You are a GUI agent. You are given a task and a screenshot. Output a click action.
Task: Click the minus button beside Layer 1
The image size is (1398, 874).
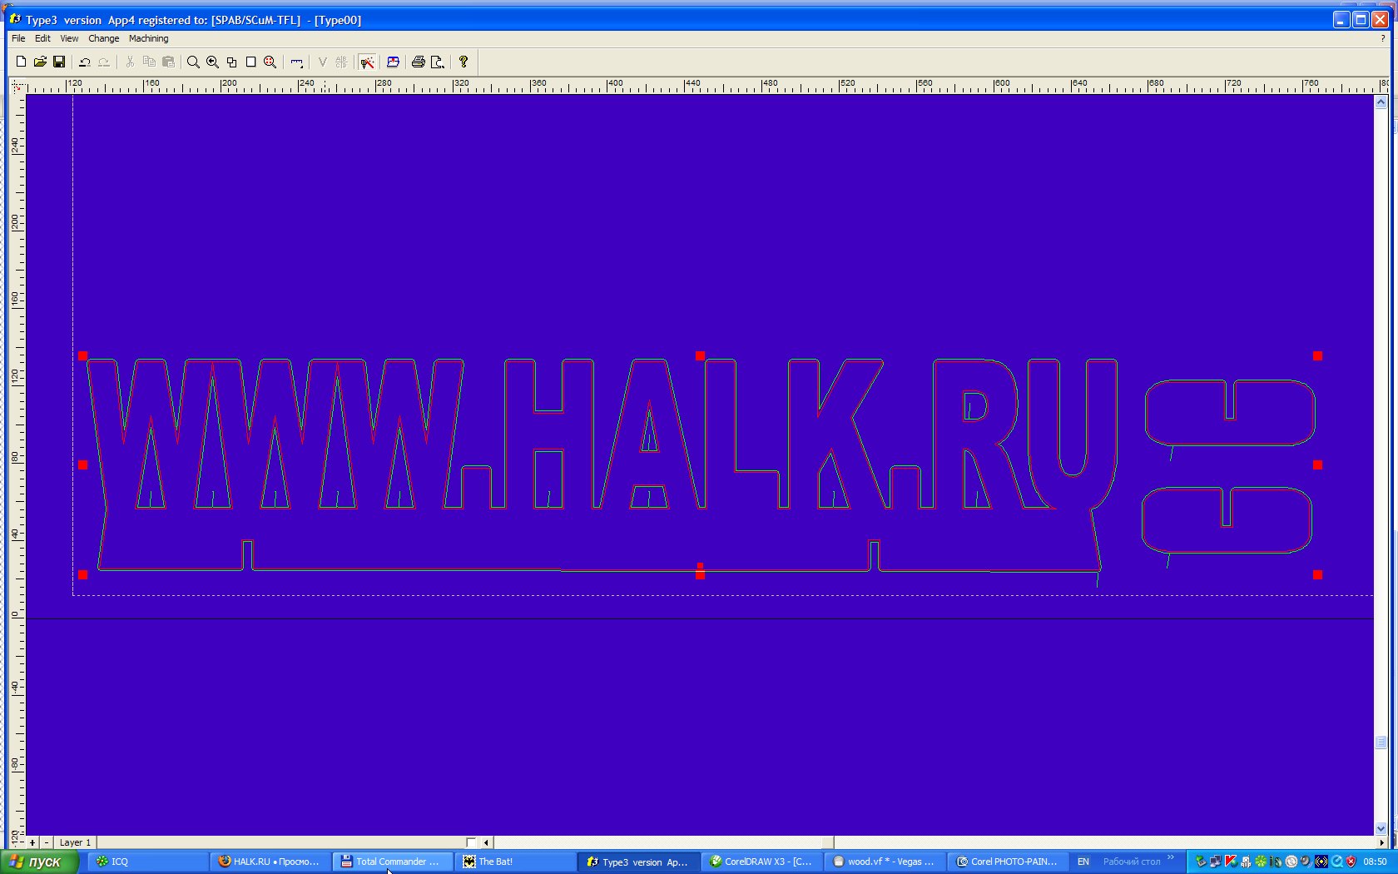click(x=47, y=842)
